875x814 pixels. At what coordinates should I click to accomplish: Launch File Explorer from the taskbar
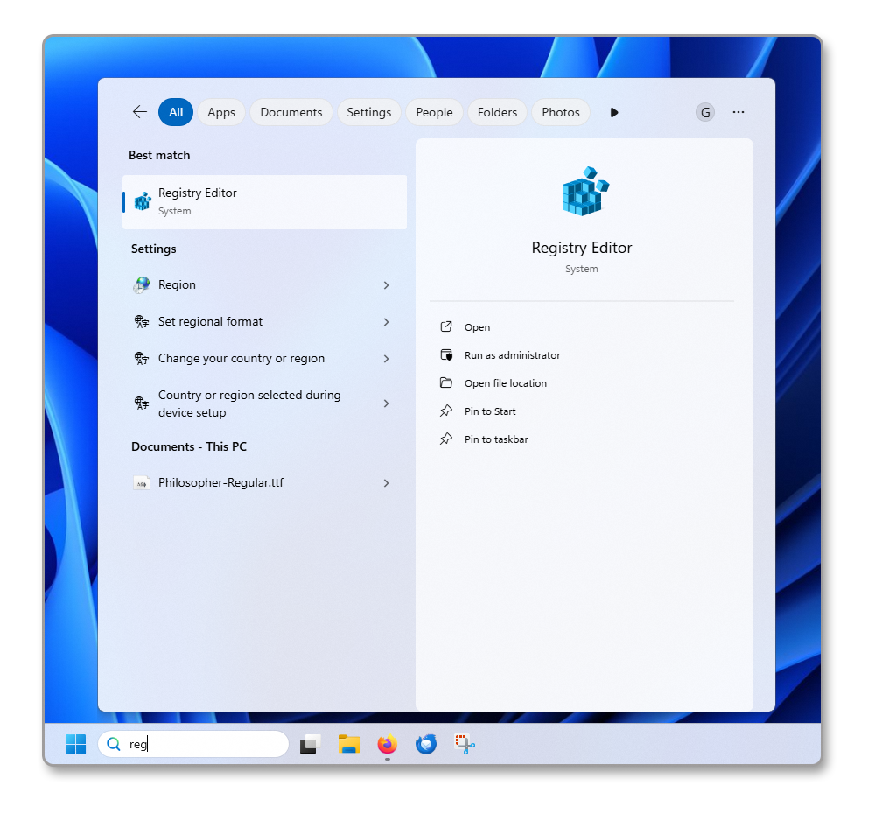349,745
